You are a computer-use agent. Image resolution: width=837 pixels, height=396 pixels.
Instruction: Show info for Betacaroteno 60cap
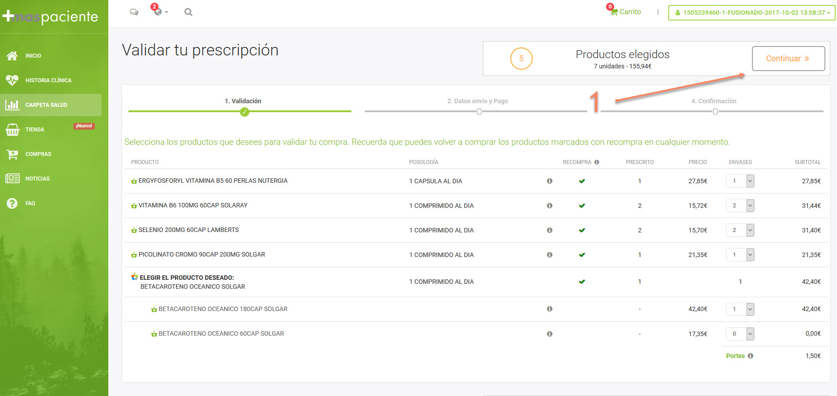(550, 334)
